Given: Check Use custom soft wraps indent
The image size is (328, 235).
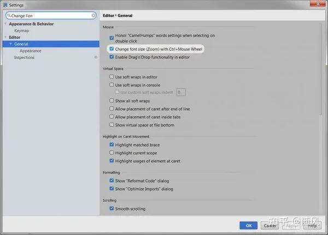Looking at the screenshot, I should tap(117, 92).
